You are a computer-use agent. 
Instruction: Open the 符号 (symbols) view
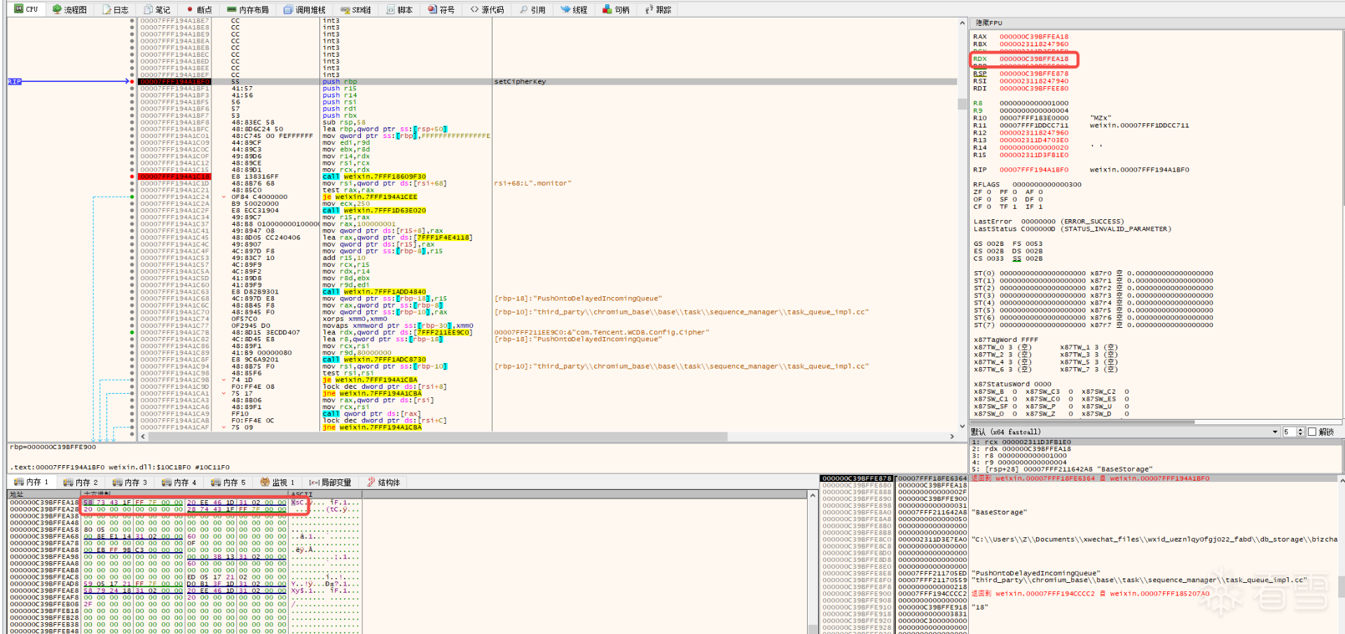[x=442, y=10]
